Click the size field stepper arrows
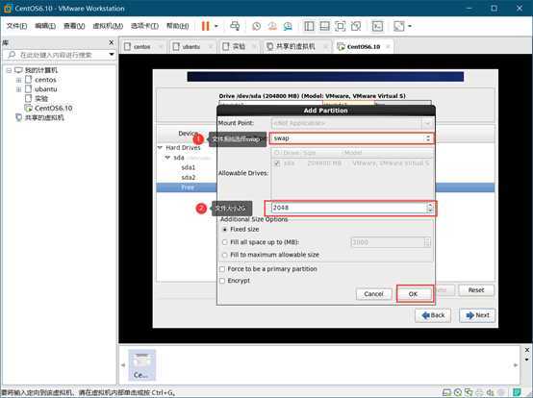Viewport: 533px width, 398px height. tap(430, 208)
